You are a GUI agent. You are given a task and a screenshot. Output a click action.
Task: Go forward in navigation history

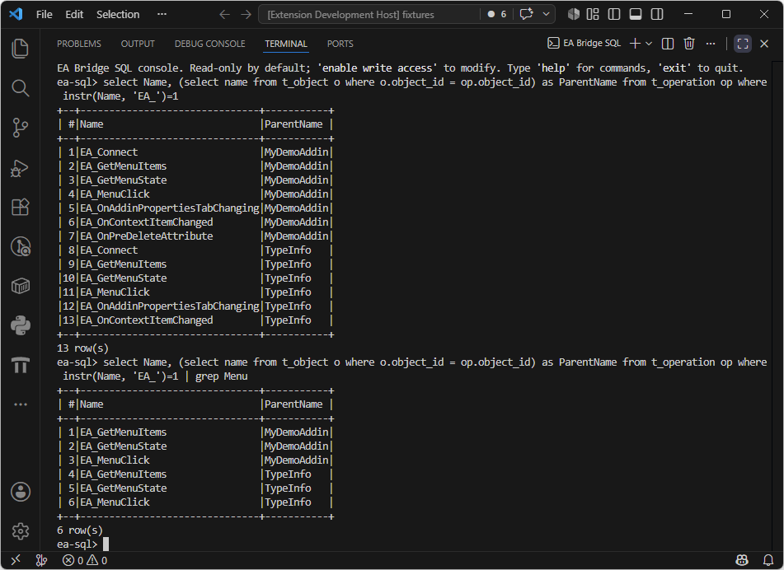[x=246, y=15]
